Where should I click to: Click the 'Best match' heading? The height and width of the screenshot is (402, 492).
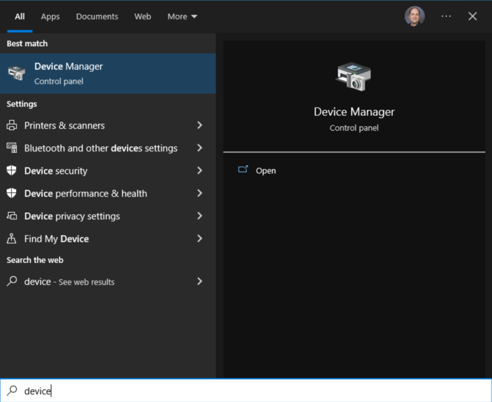coord(27,44)
